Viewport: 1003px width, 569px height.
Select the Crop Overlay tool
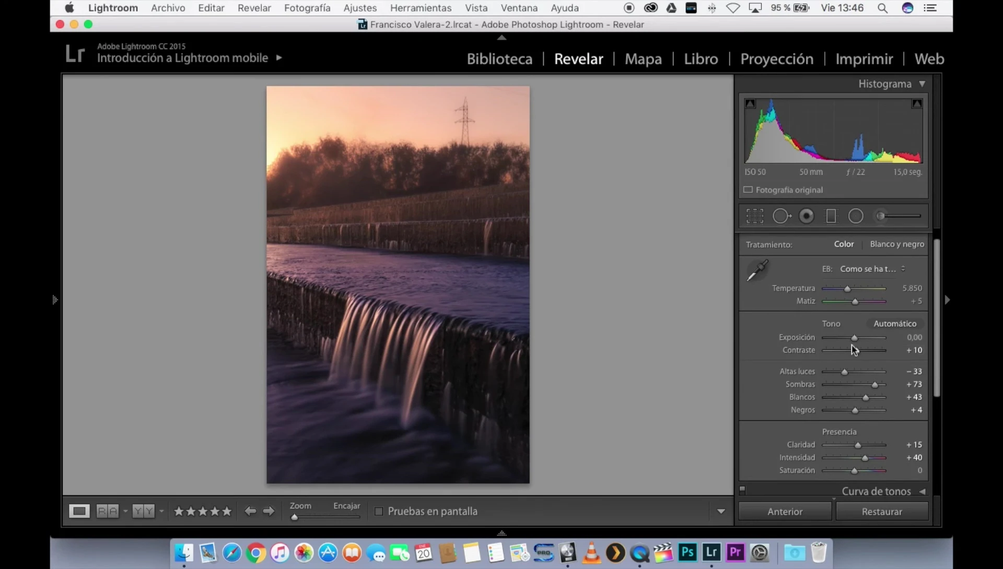pyautogui.click(x=755, y=216)
